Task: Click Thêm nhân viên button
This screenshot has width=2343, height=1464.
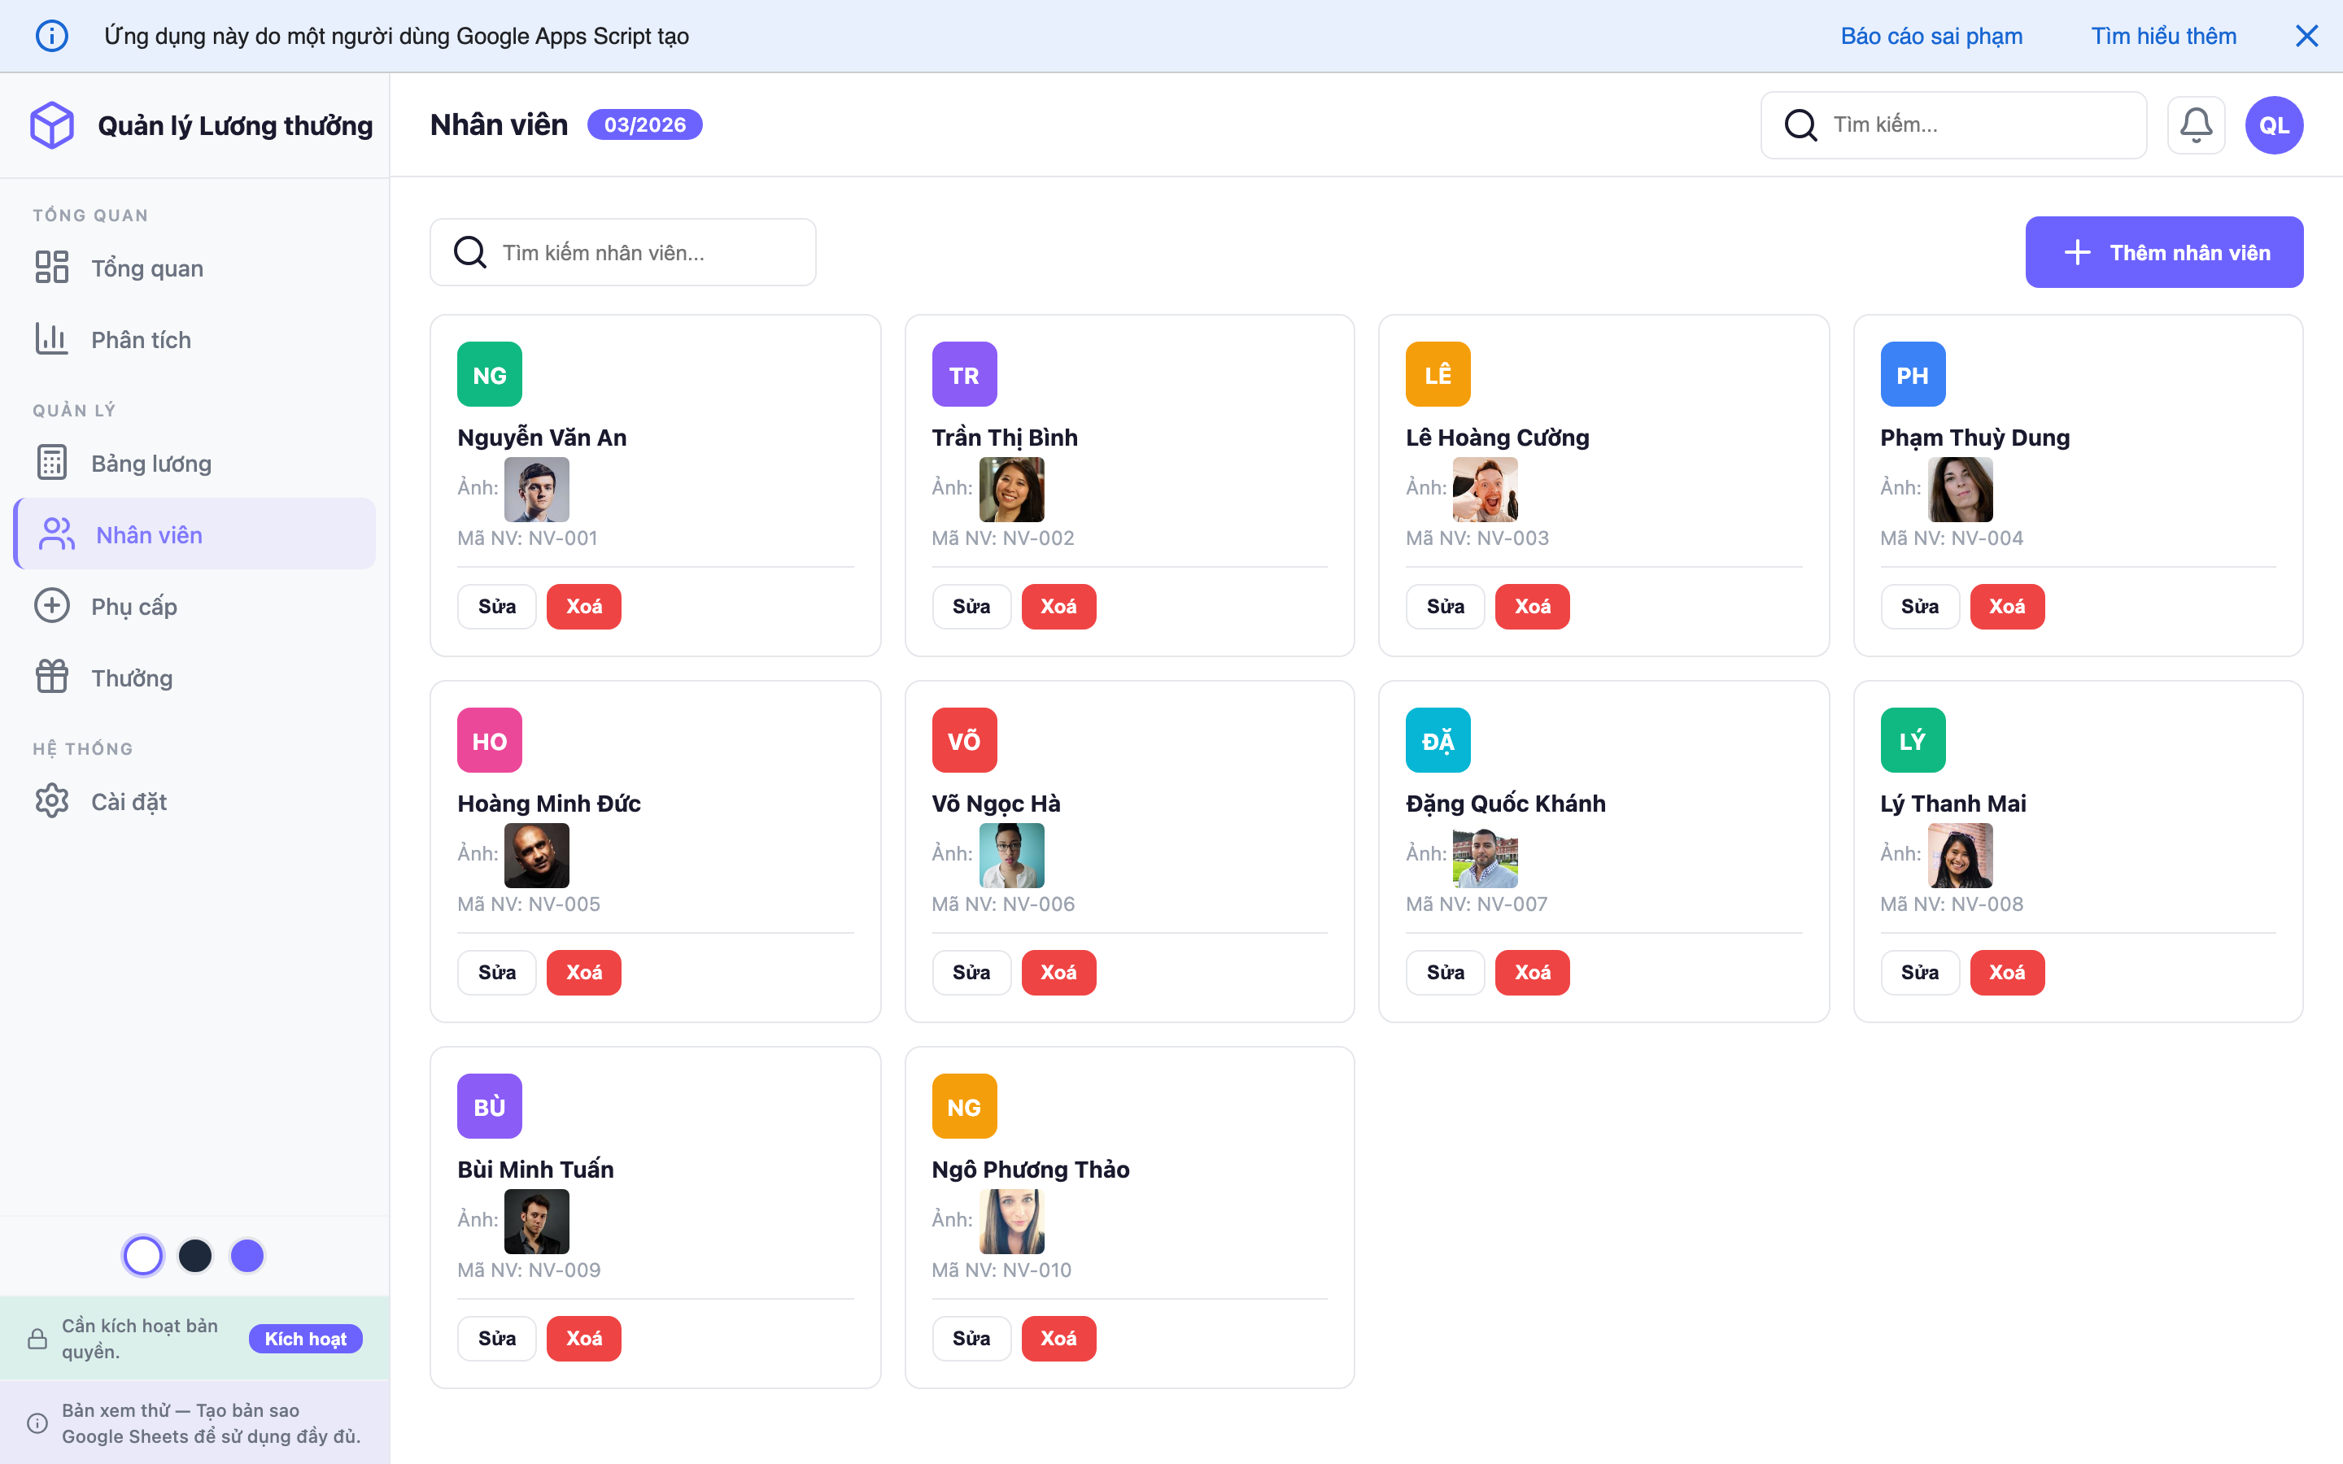Action: click(x=2163, y=253)
